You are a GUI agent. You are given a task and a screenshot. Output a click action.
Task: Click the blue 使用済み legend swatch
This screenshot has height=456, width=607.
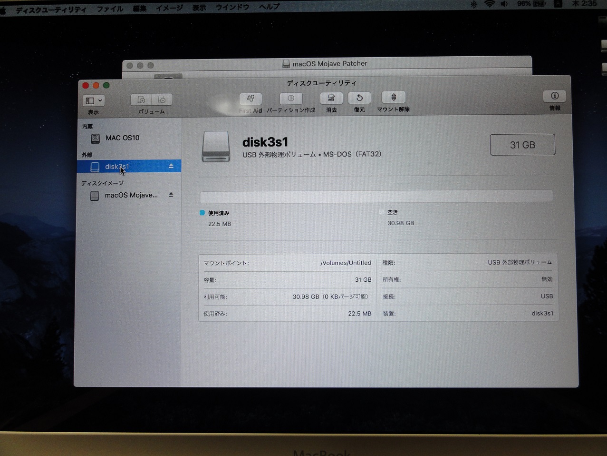coord(202,213)
